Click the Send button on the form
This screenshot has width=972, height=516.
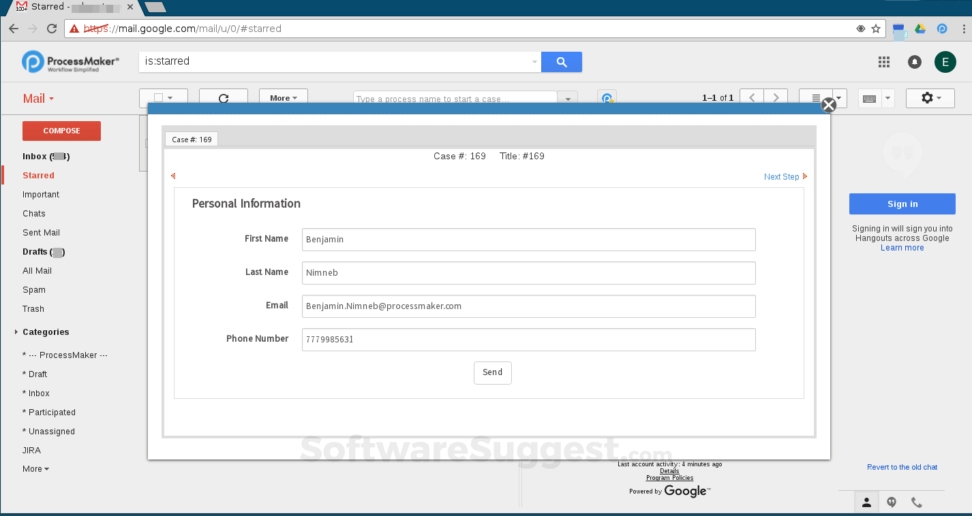click(x=492, y=372)
